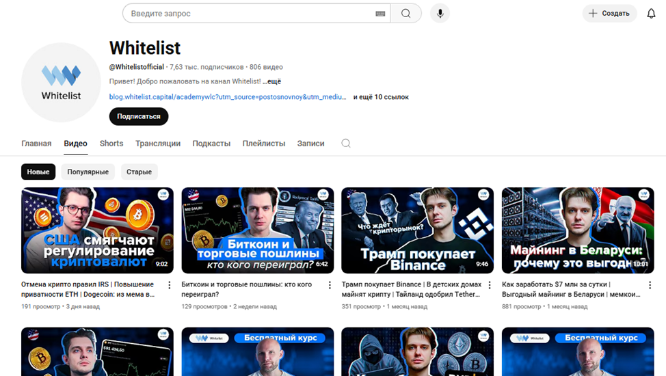Image resolution: width=666 pixels, height=376 pixels.
Task: Open the Shorts tab
Action: (x=111, y=144)
